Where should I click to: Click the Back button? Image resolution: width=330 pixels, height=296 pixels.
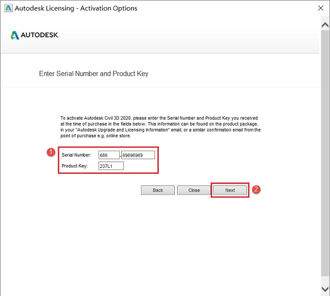click(x=158, y=190)
